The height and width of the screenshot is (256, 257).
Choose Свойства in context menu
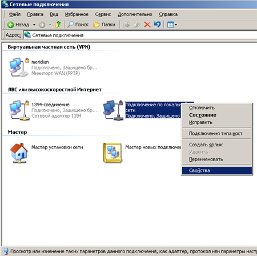pyautogui.click(x=217, y=171)
